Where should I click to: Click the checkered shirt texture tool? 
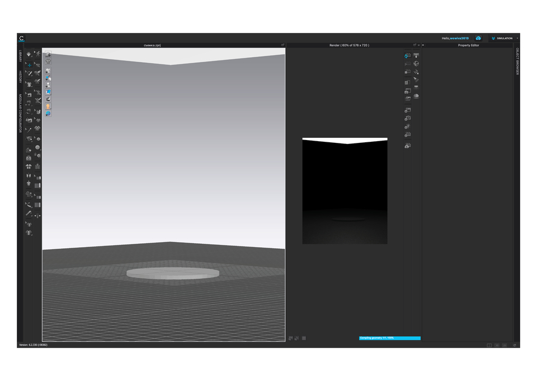(x=37, y=128)
